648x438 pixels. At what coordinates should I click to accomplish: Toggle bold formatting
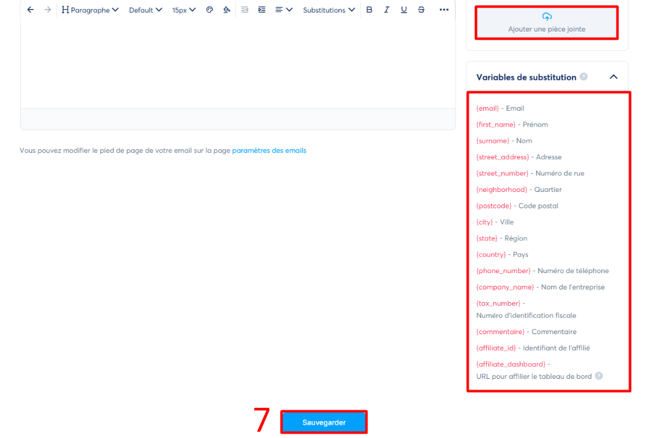(x=369, y=9)
